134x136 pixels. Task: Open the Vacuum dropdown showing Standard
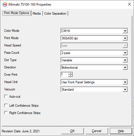coord(94,90)
